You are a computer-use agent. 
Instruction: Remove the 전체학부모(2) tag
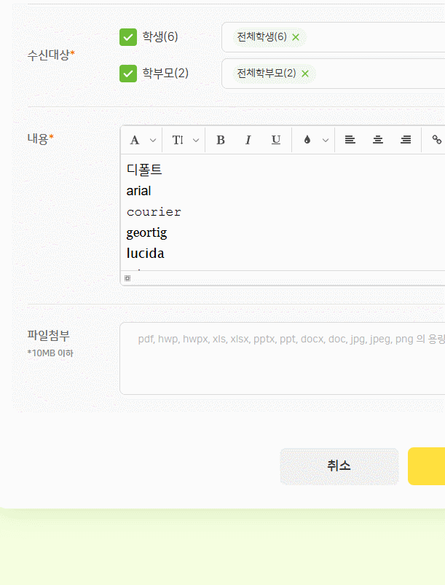[305, 74]
